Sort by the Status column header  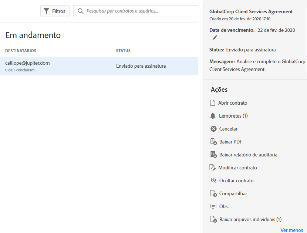pos(123,51)
